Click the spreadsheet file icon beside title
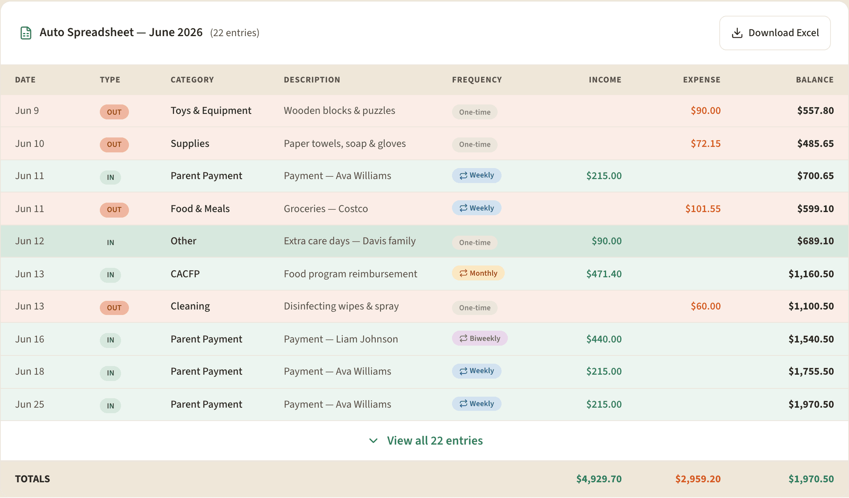Image resolution: width=849 pixels, height=498 pixels. (x=26, y=33)
